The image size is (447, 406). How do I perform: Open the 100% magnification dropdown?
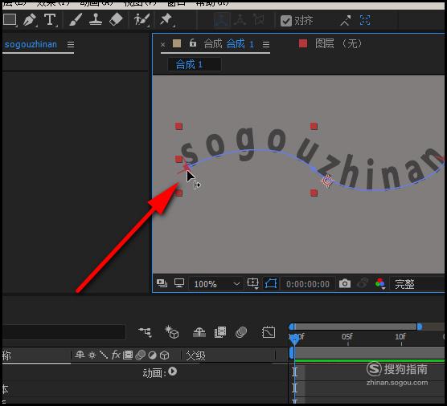pyautogui.click(x=216, y=284)
